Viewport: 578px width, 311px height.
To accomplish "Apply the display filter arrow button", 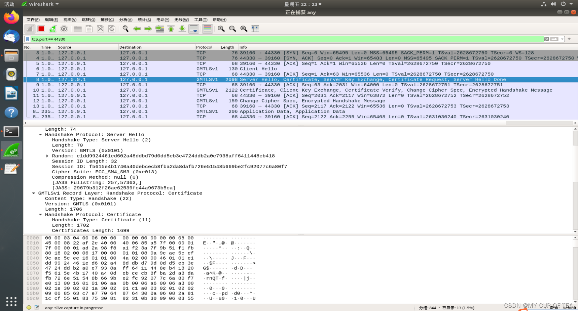I will 554,39.
